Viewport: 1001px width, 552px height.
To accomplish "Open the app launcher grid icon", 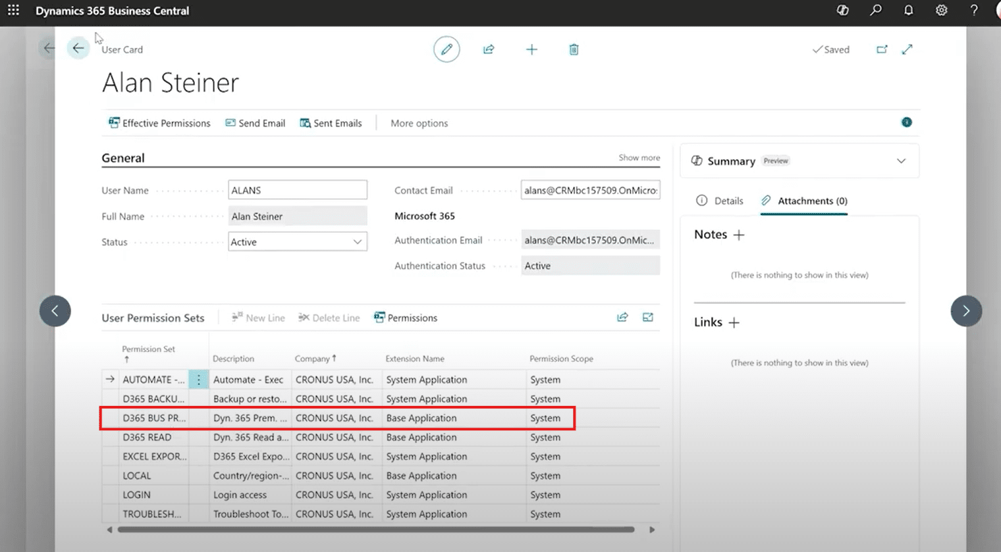I will tap(13, 11).
